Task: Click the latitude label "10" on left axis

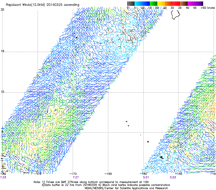Action: (2, 91)
